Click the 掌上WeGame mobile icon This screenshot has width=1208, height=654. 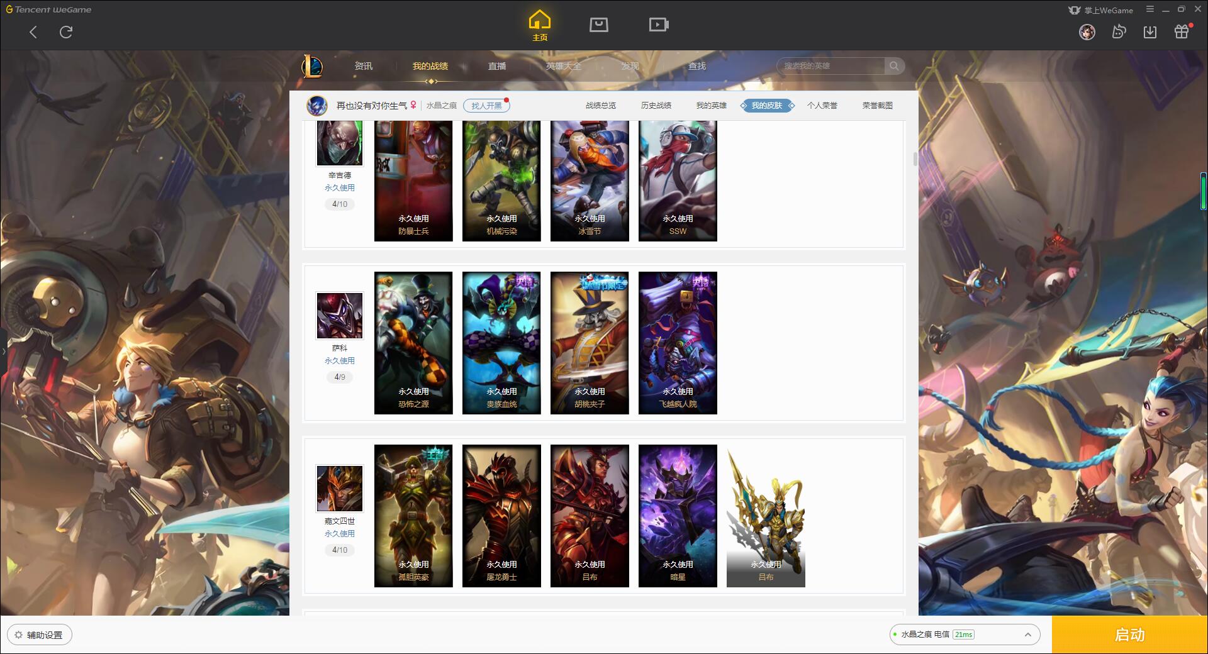point(1074,10)
